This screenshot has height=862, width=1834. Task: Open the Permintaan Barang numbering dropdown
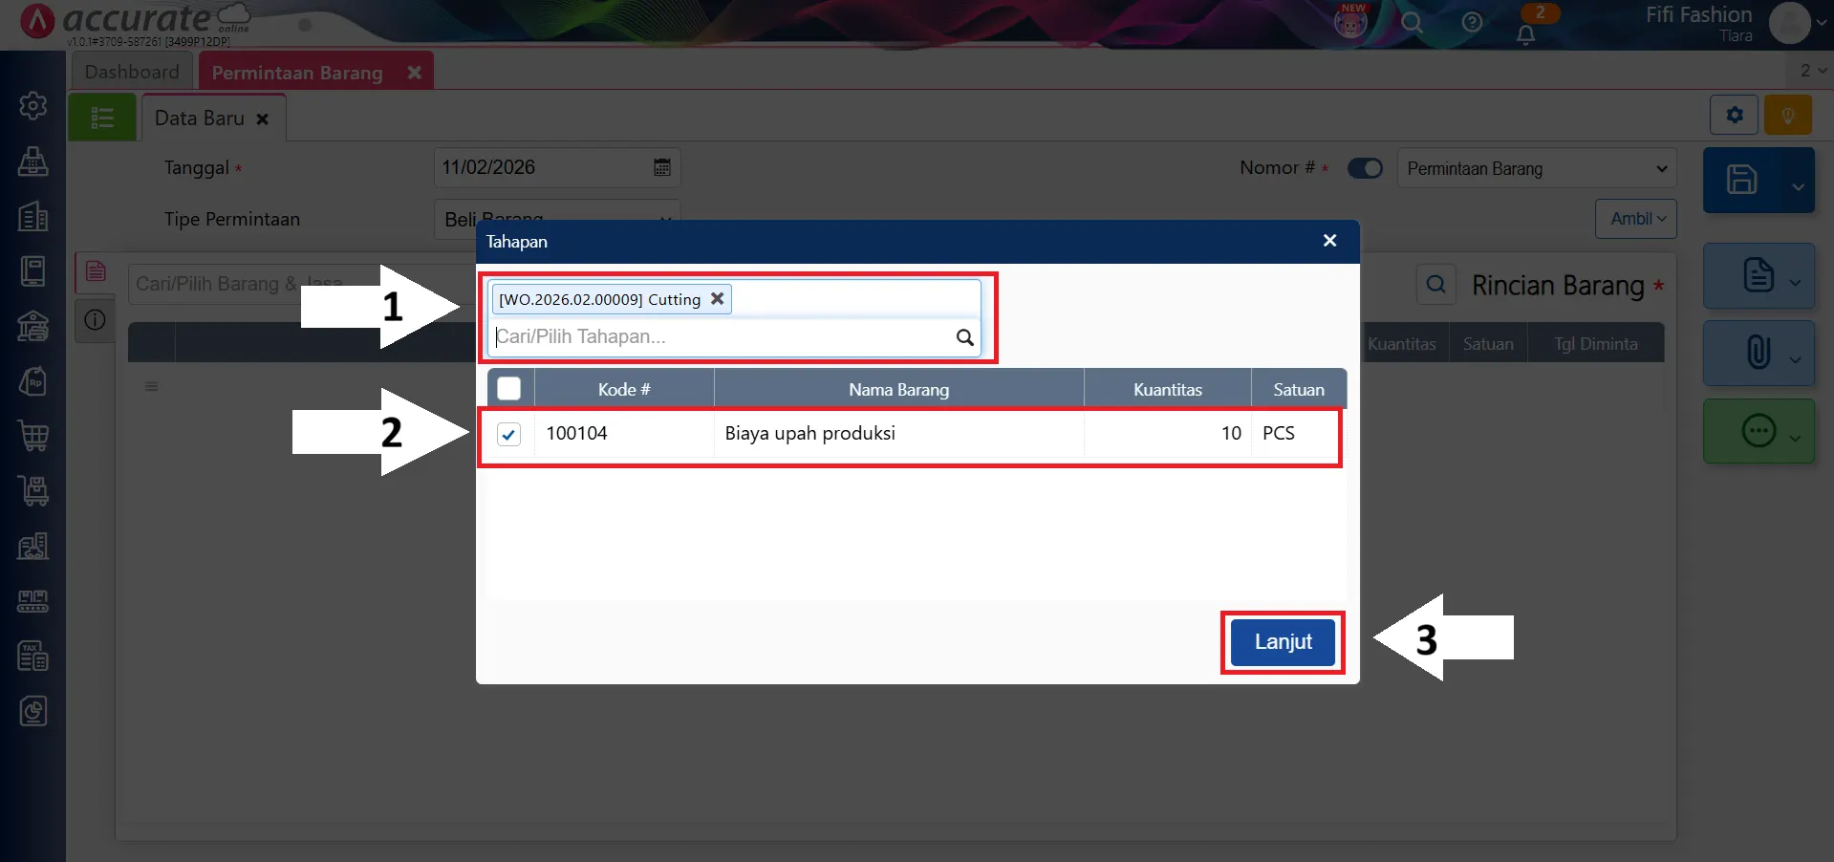click(x=1536, y=169)
